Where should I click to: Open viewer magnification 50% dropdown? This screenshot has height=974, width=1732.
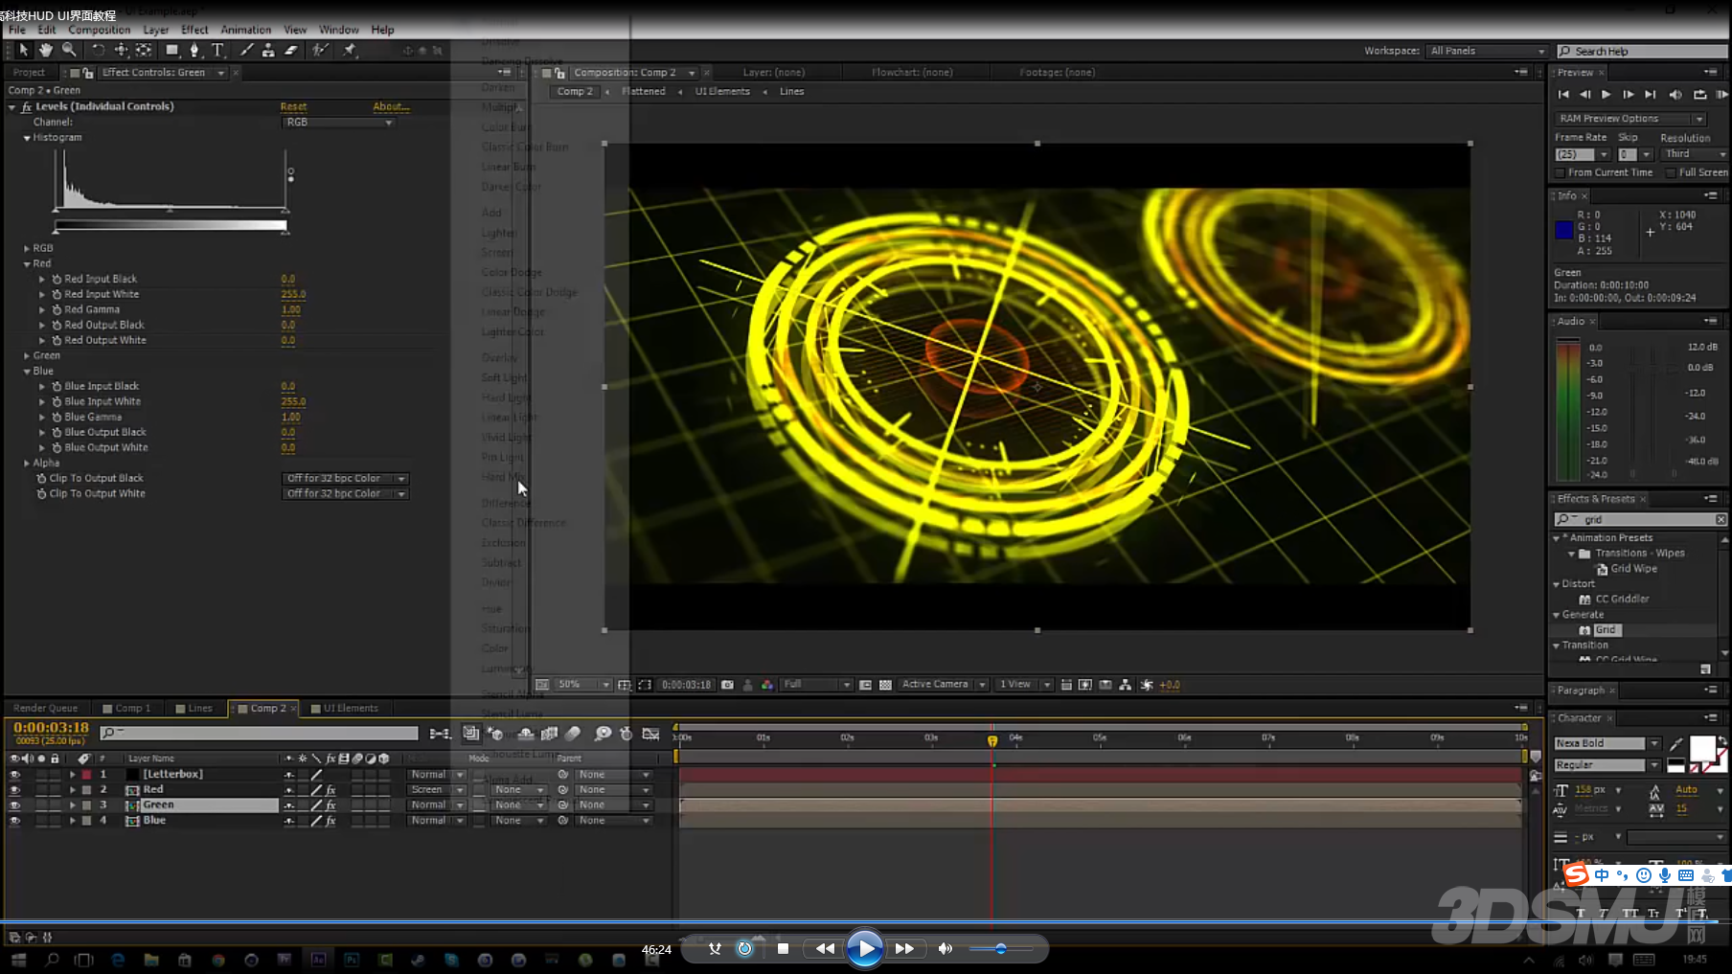583,685
